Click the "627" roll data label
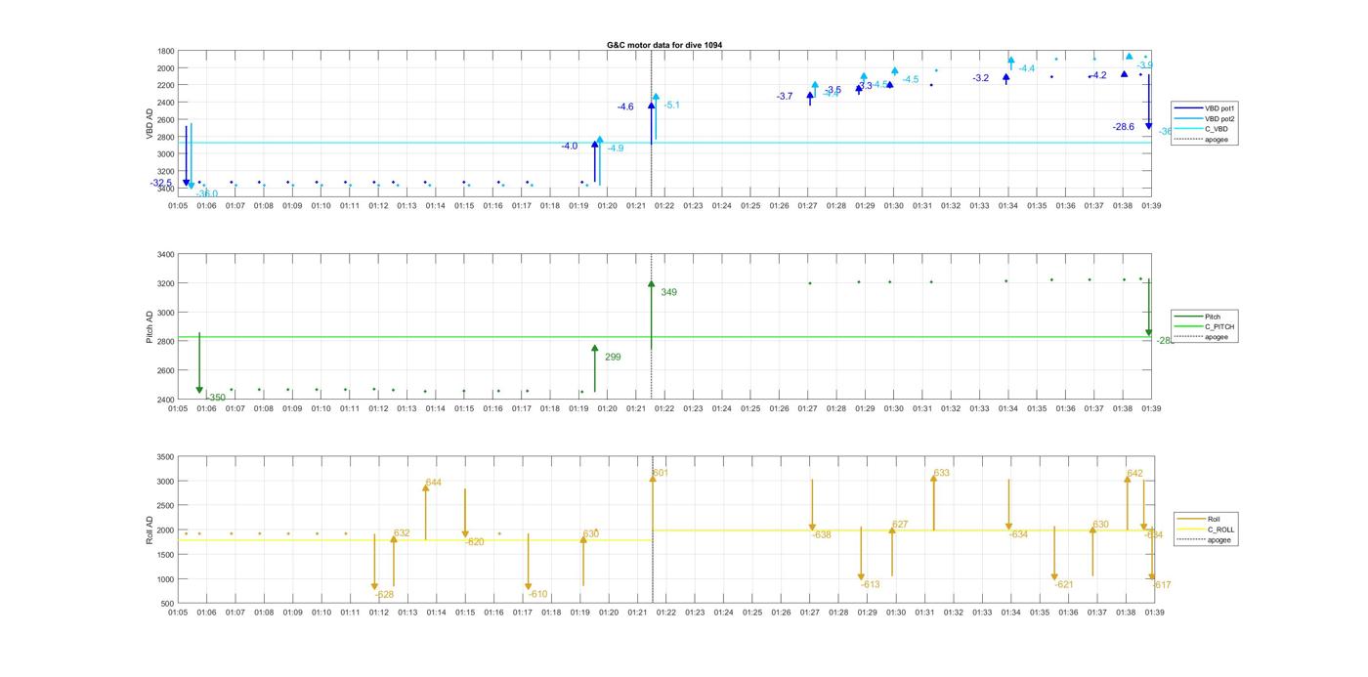 900,525
